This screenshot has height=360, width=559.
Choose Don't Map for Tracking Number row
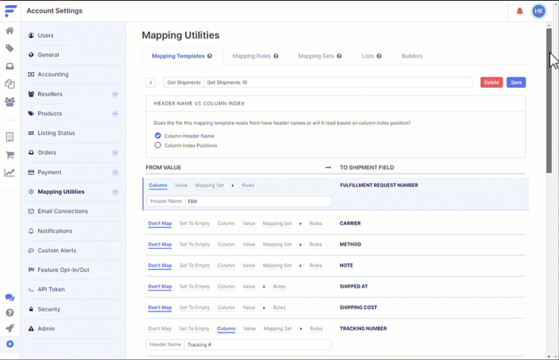coord(160,329)
